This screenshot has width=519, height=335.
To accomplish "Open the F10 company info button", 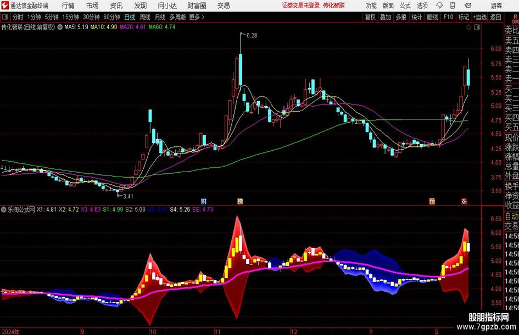I will click(448, 17).
